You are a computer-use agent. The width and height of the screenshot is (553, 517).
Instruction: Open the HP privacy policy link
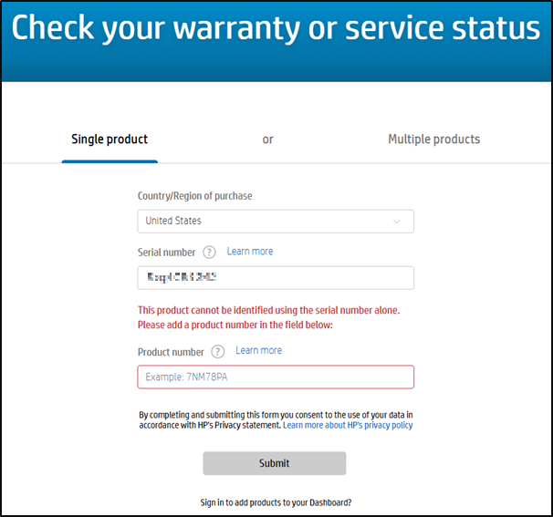[348, 426]
